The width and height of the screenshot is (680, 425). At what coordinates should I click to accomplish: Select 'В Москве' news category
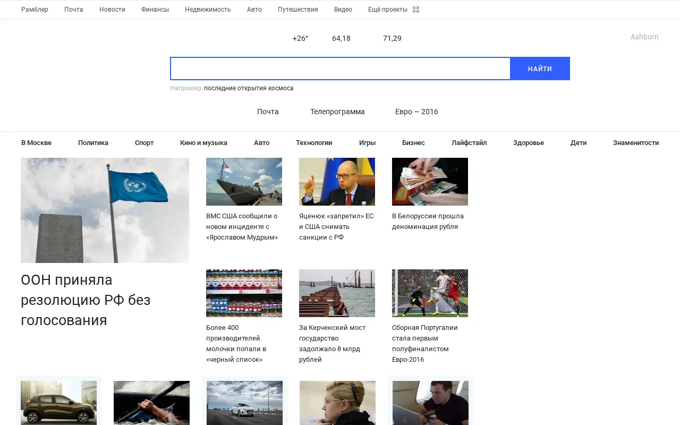[x=36, y=143]
